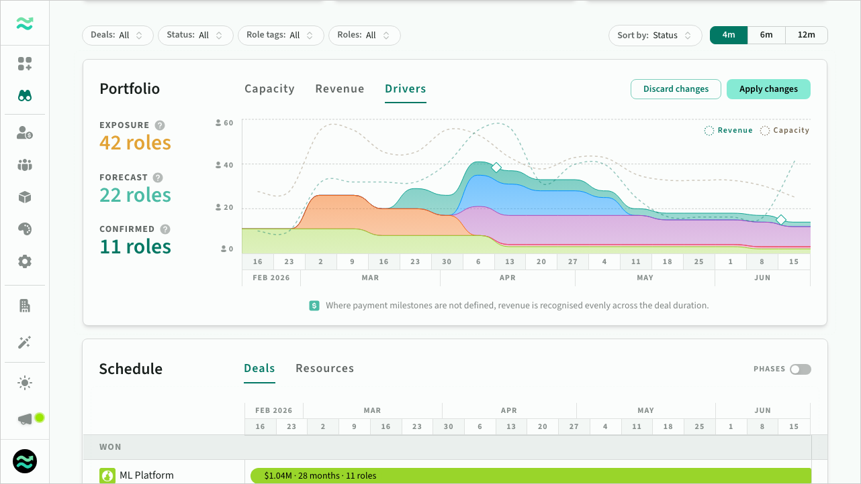Switch to the Capacity tab

tap(269, 89)
